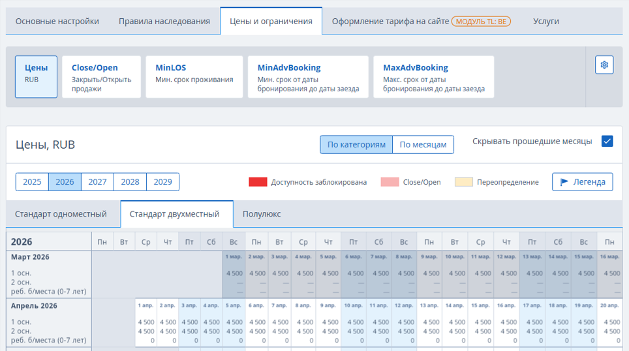Select year 2025
Screen dimensions: 629x351
point(32,182)
